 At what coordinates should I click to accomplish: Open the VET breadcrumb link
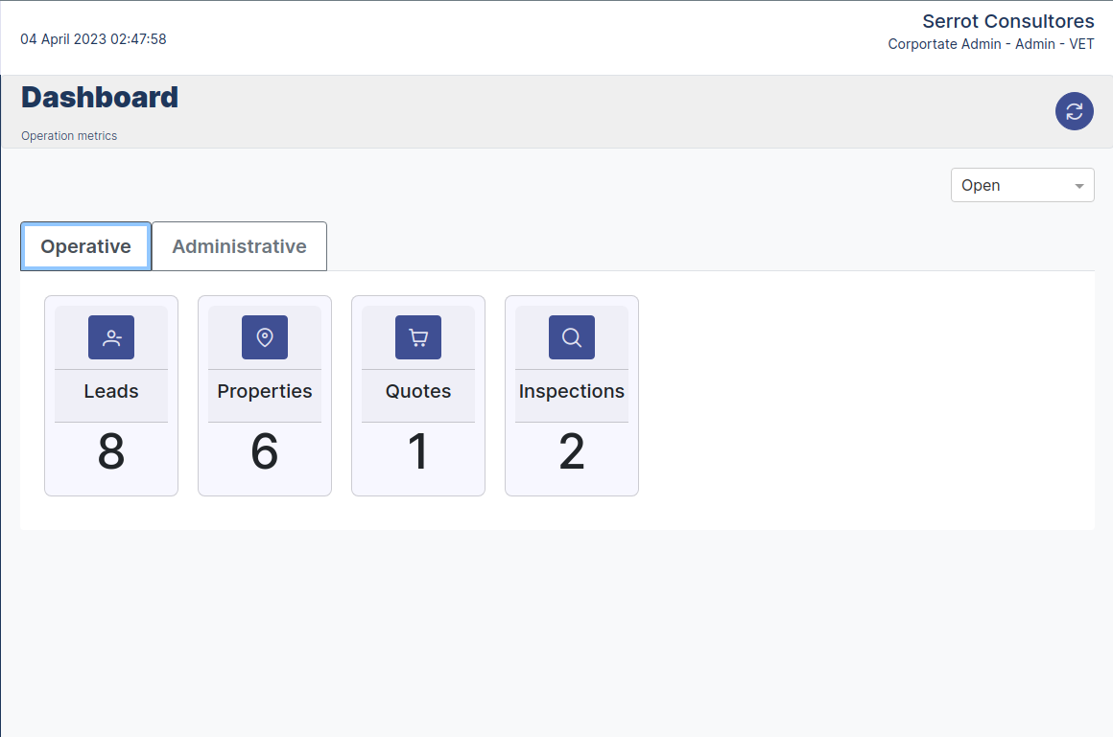tap(1081, 44)
